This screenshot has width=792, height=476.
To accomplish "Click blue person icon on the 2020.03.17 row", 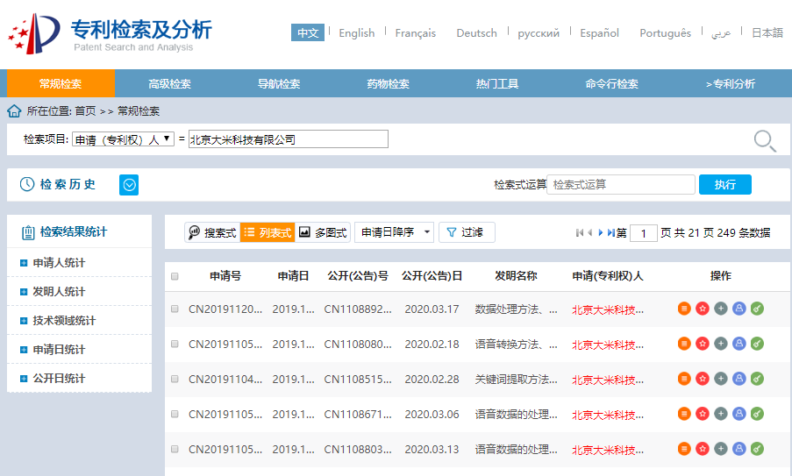I will coord(739,309).
